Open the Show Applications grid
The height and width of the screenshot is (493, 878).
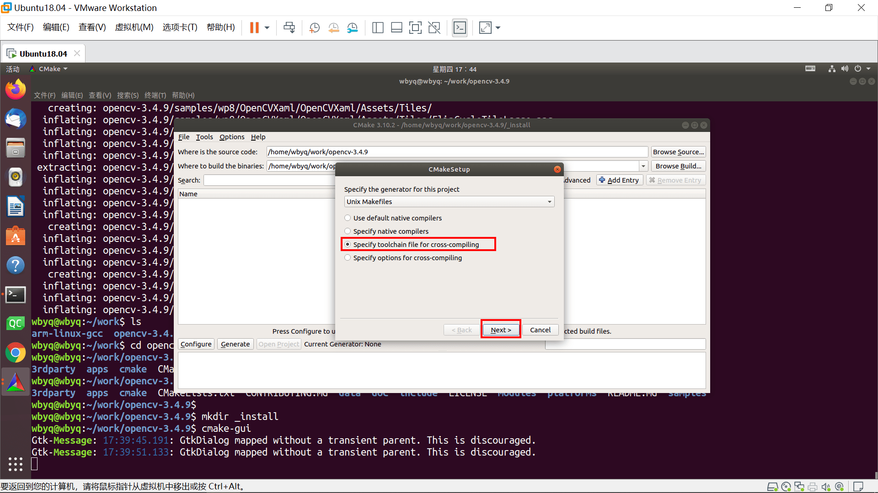click(x=16, y=464)
